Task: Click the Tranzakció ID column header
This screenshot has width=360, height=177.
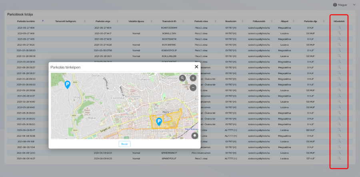Action: tap(169, 21)
